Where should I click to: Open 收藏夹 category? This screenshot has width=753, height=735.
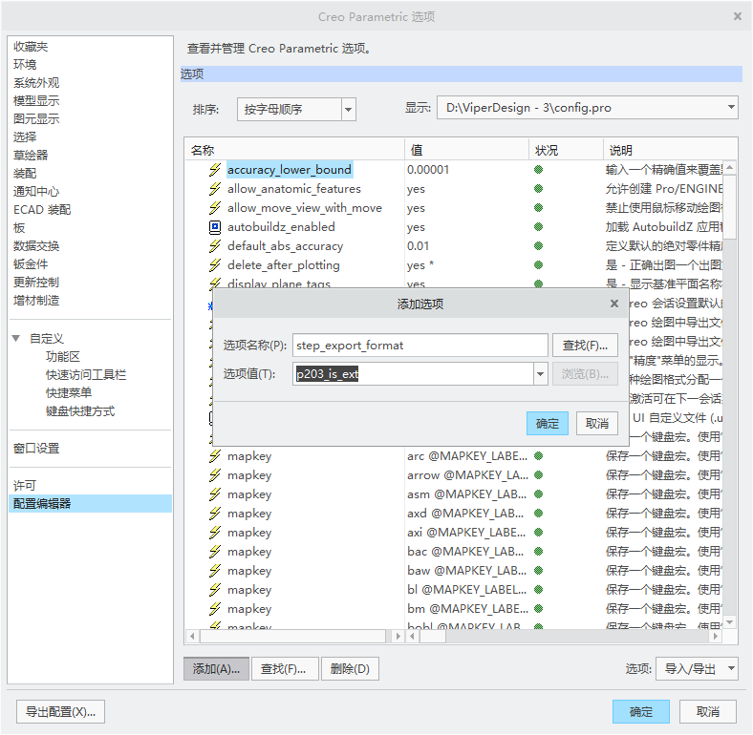point(31,47)
